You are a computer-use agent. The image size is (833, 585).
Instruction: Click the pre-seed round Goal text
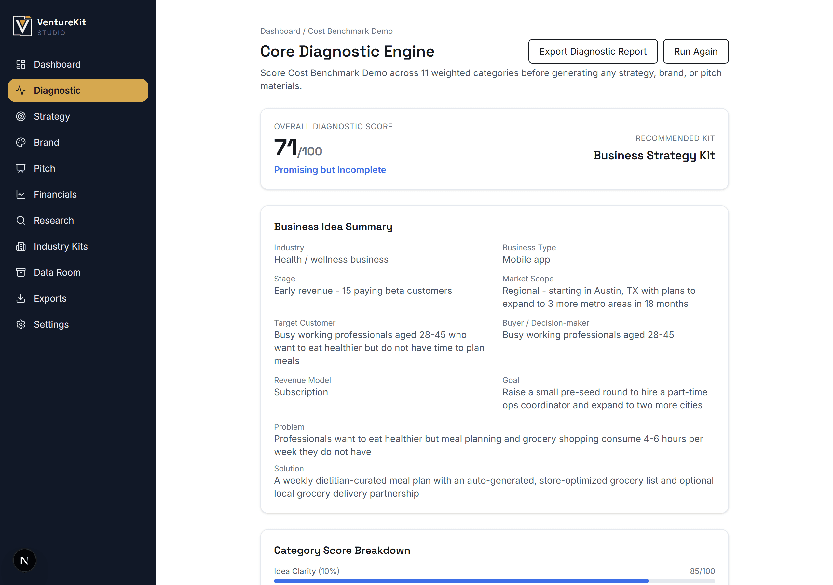tap(605, 399)
